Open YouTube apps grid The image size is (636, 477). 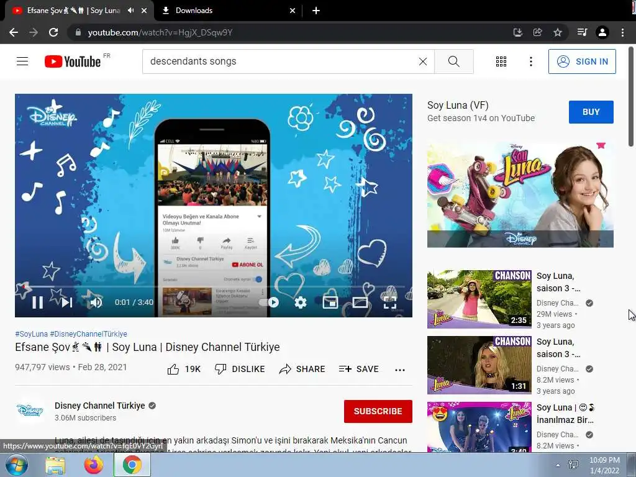501,61
